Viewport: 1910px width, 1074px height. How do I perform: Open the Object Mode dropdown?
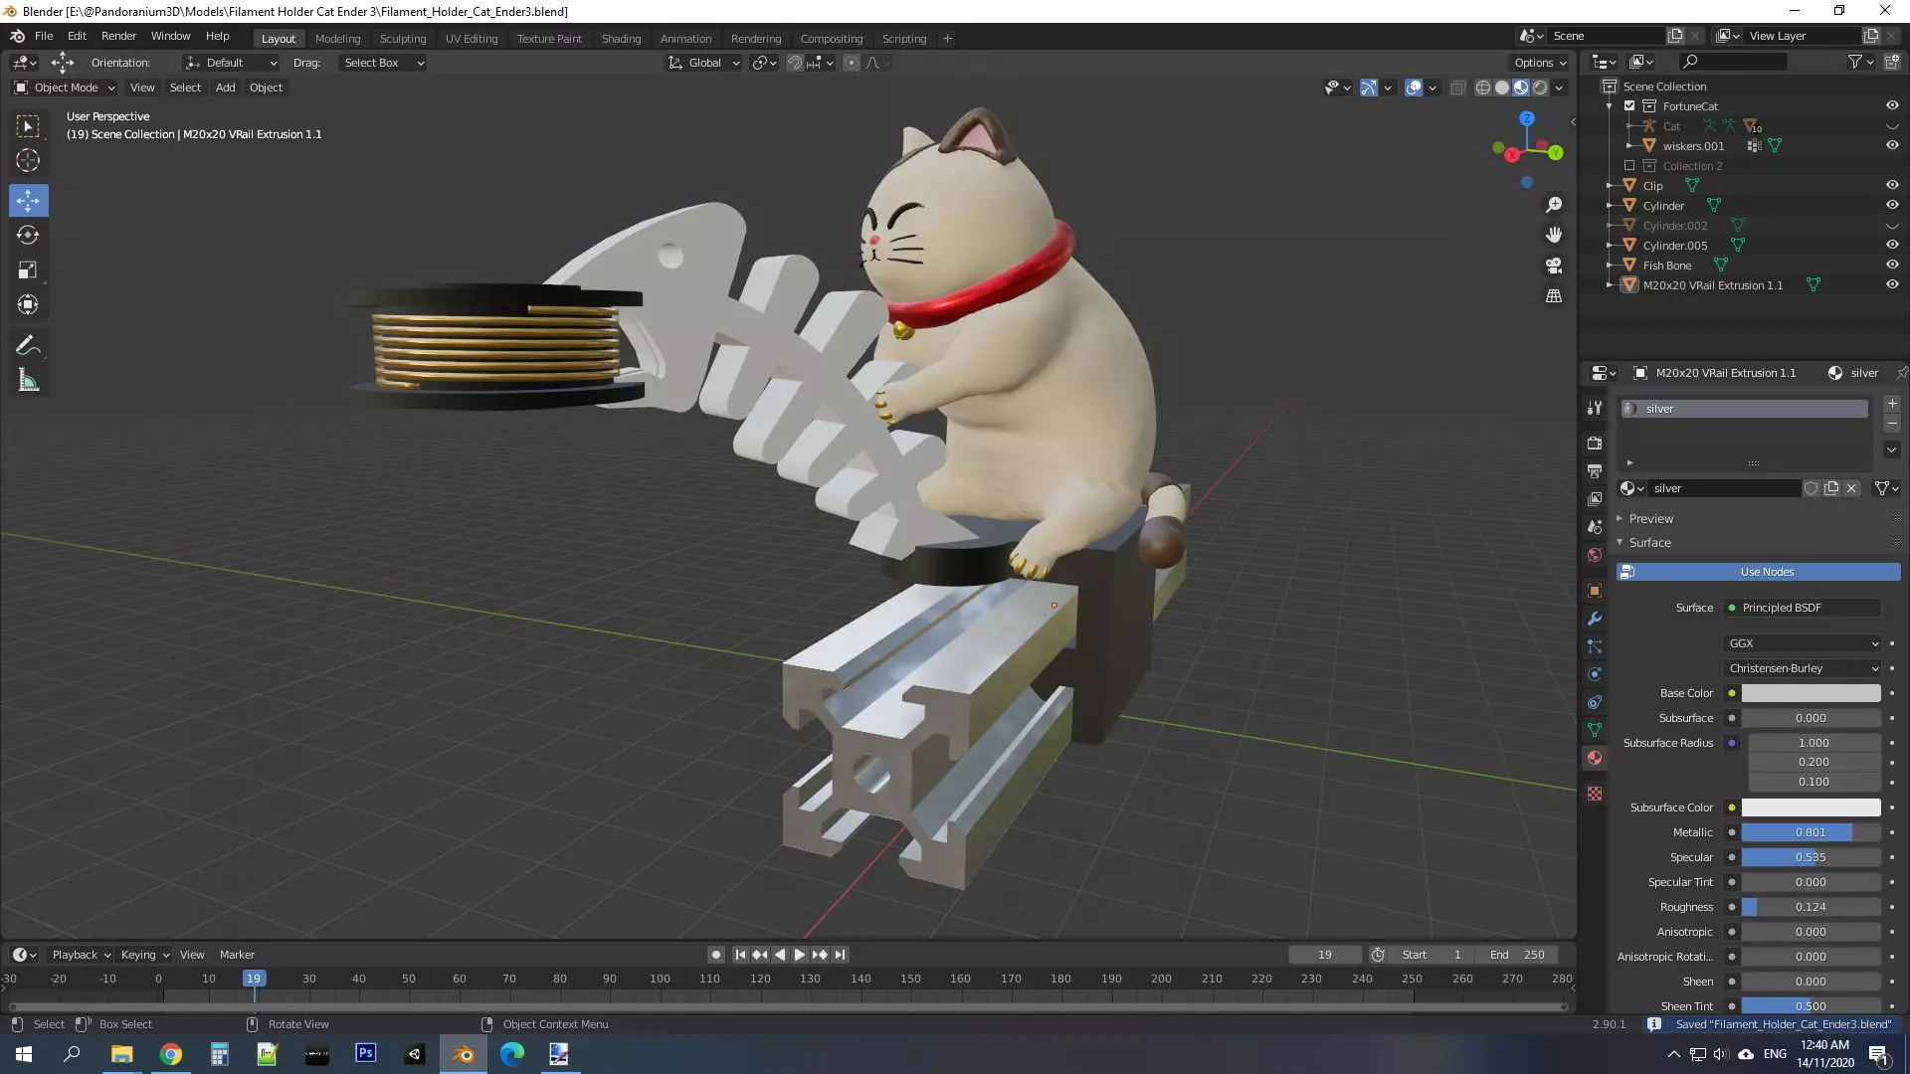65,88
